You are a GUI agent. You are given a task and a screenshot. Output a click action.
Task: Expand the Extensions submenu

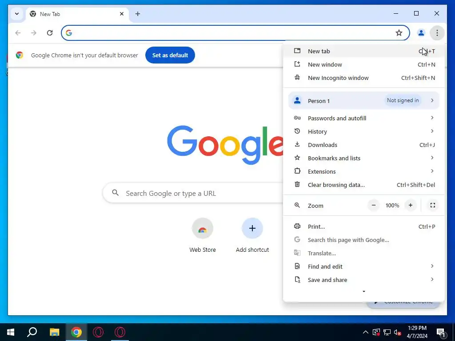(363, 171)
